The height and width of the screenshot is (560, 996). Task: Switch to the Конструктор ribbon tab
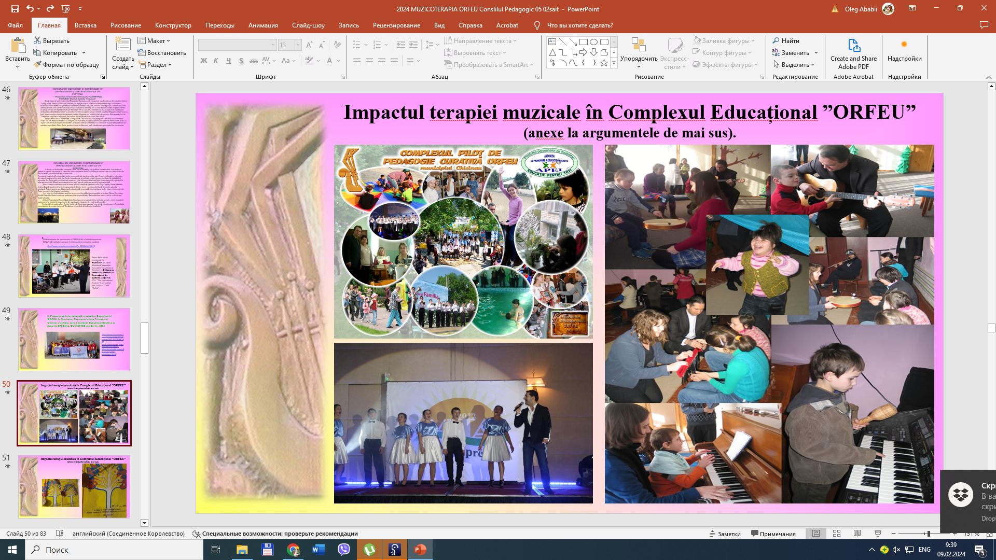point(173,25)
